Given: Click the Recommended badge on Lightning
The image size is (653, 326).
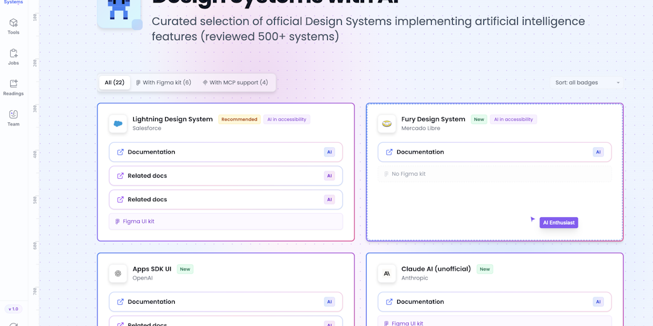Looking at the screenshot, I should [x=239, y=119].
